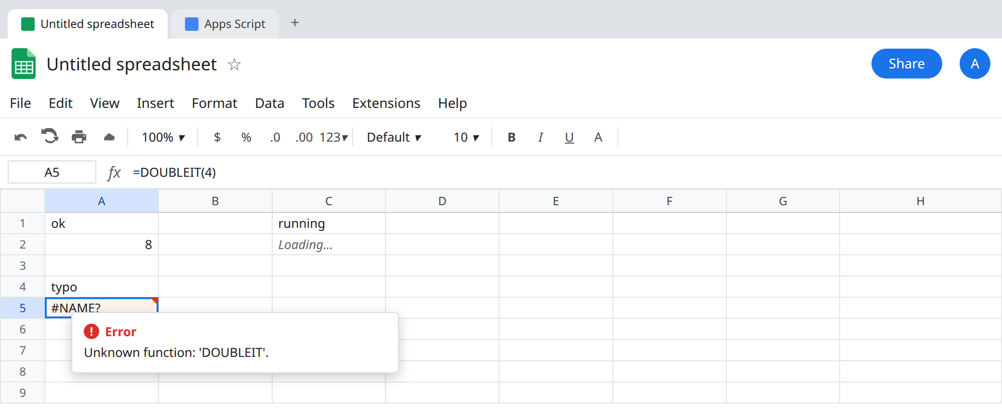Open the Help menu

(x=452, y=103)
